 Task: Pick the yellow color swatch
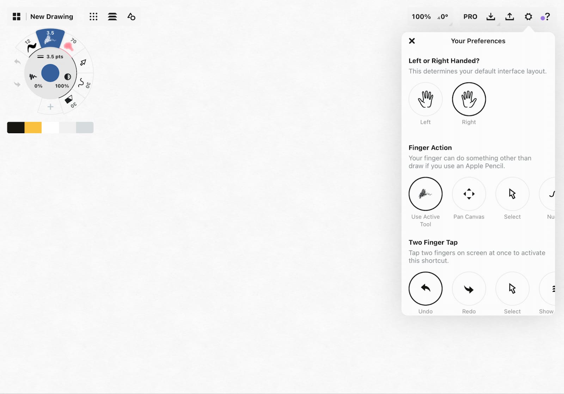[33, 128]
